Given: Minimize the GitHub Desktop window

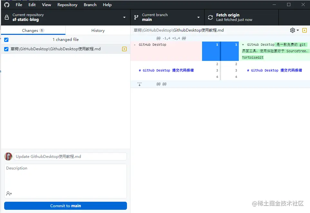Looking at the screenshot, I should pyautogui.click(x=274, y=5).
